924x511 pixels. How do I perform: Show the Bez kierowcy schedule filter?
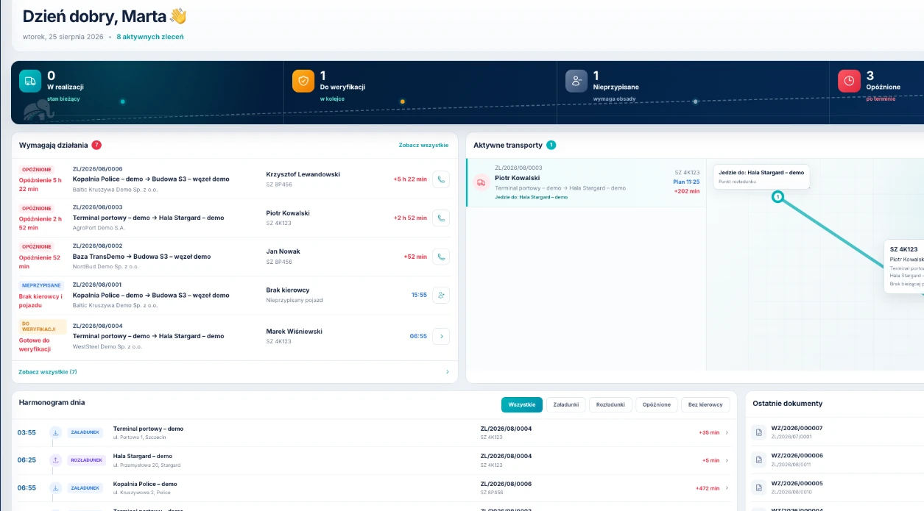click(706, 404)
